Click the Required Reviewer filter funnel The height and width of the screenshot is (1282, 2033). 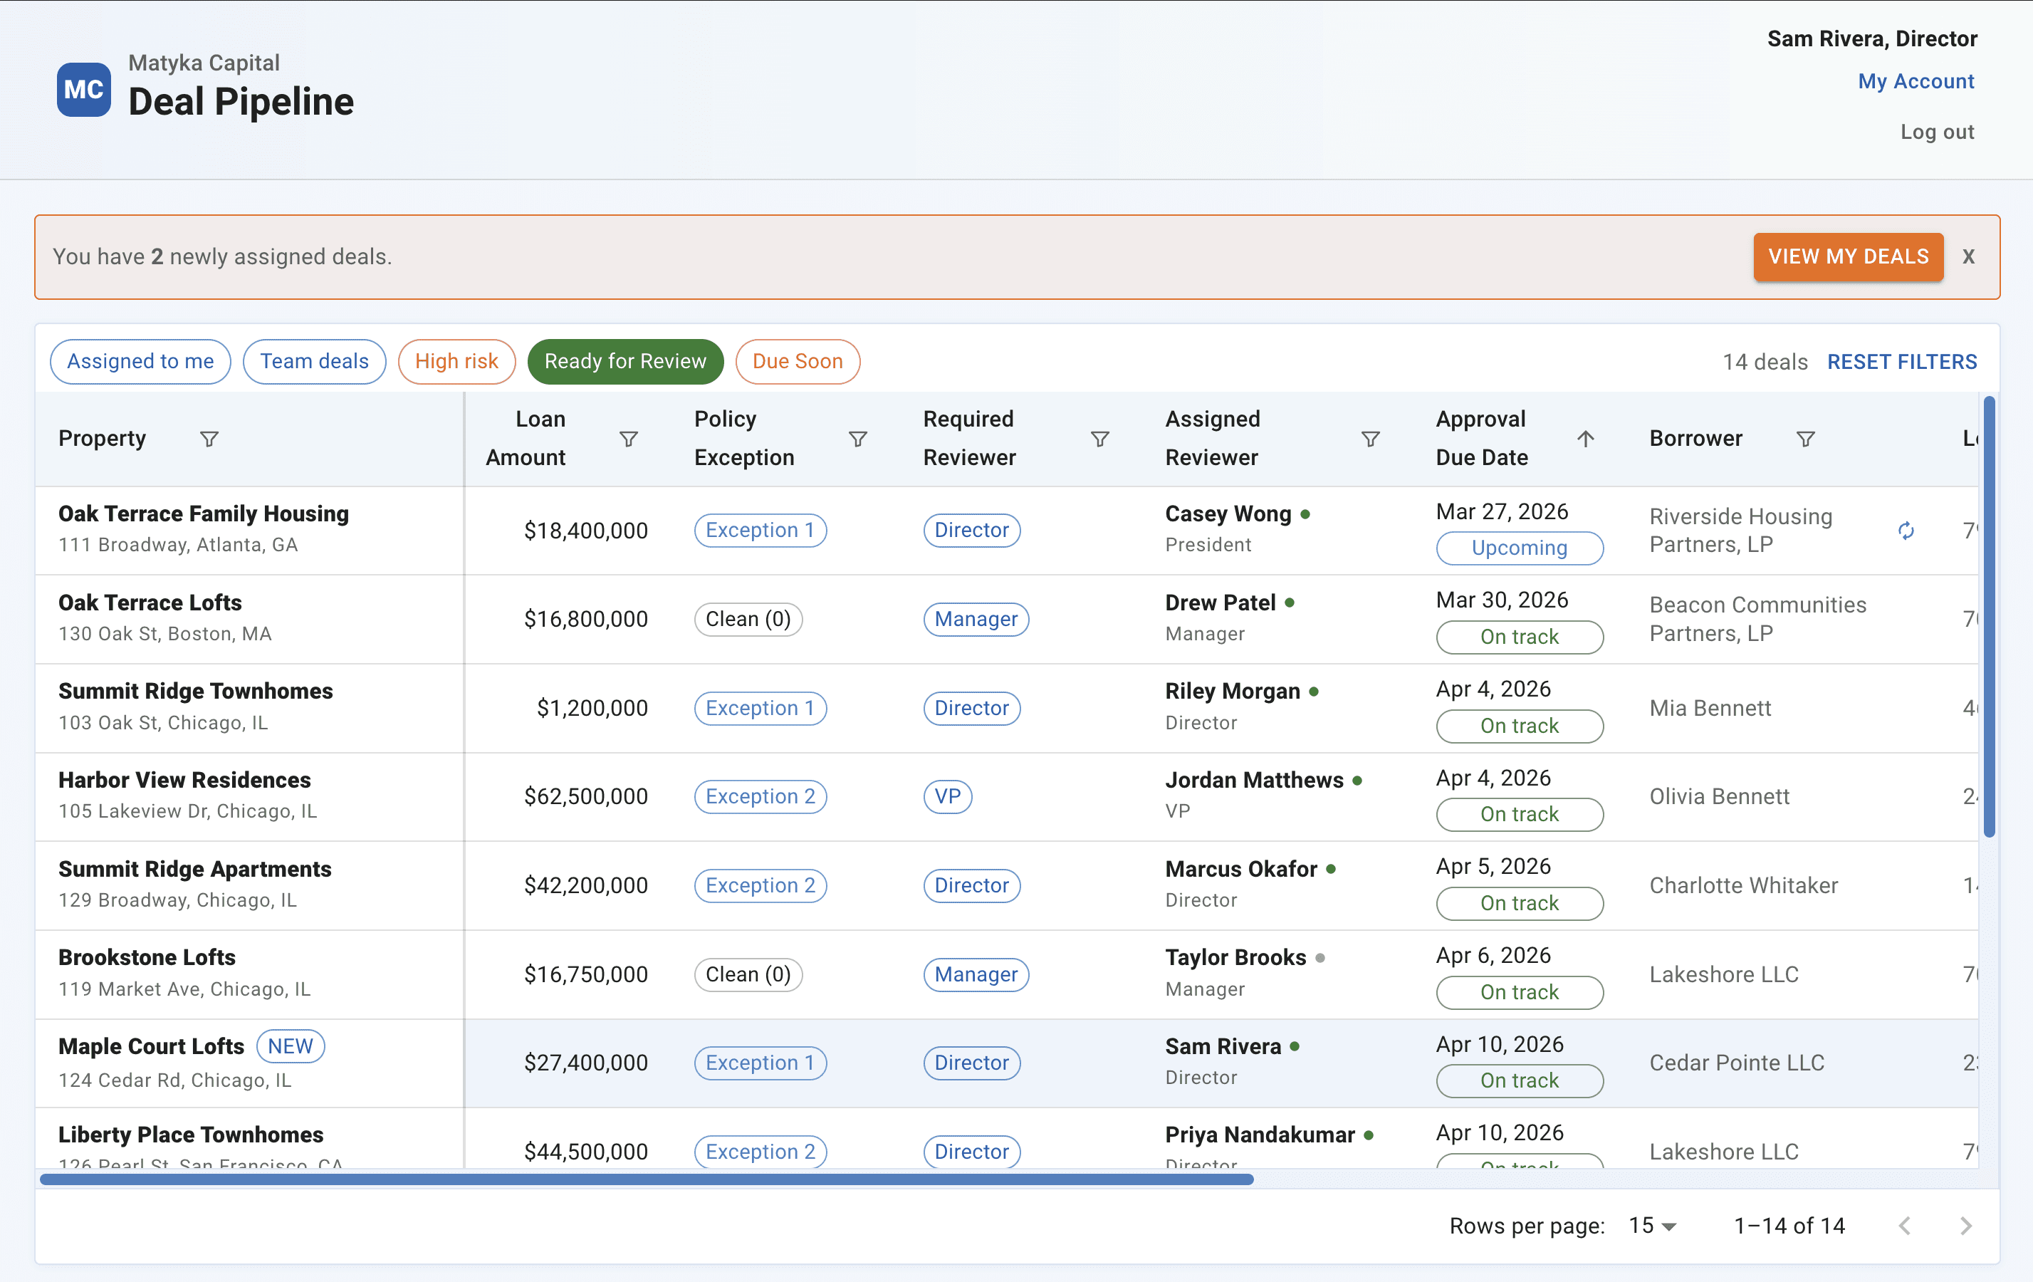(x=1099, y=438)
